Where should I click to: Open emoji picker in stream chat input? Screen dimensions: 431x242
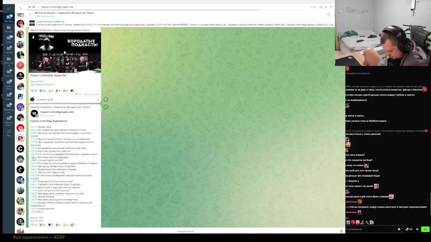tap(399, 229)
